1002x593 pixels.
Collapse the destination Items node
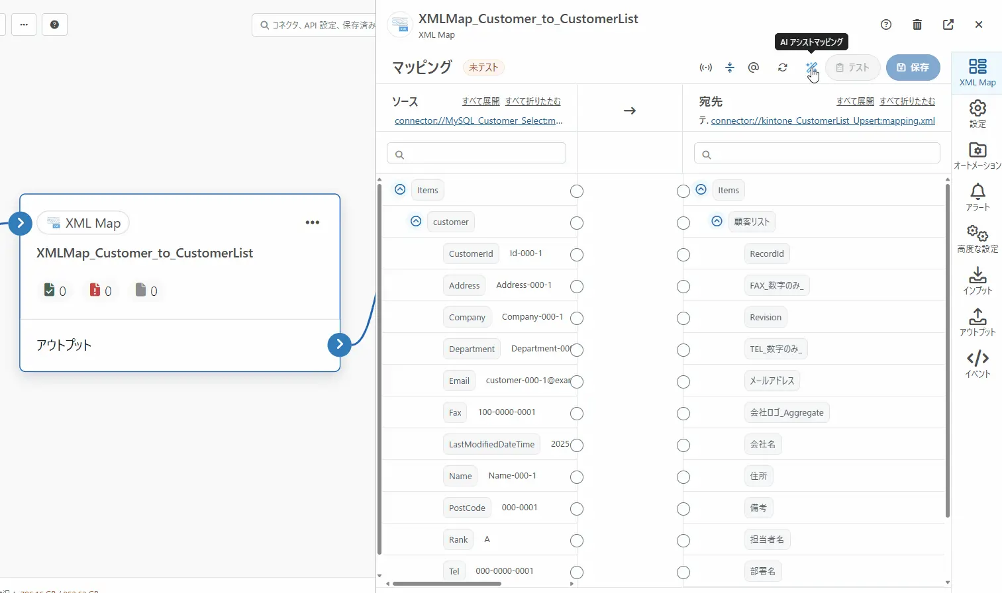point(701,189)
